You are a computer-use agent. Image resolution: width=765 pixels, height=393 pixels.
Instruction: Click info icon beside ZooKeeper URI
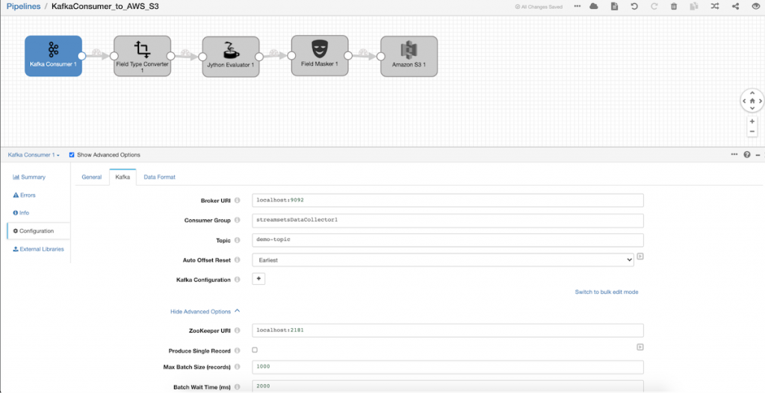238,330
